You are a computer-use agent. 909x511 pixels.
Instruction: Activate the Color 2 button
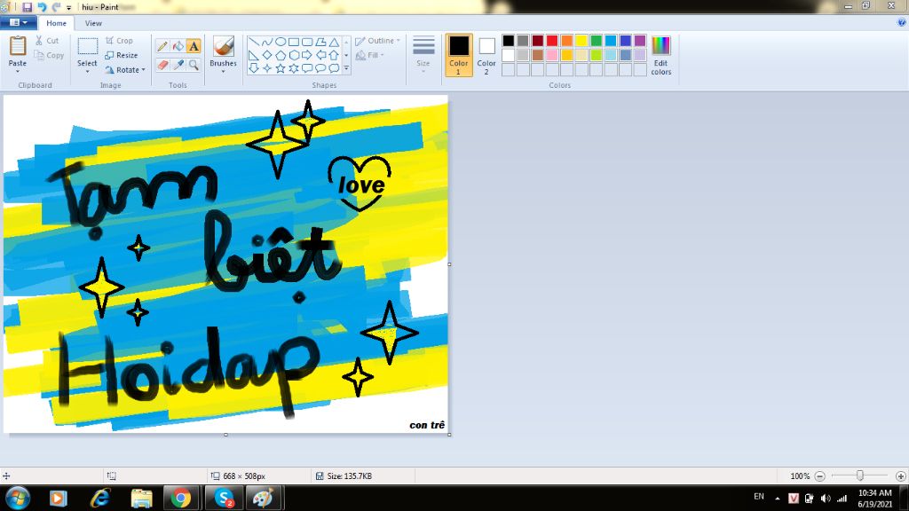coord(486,55)
